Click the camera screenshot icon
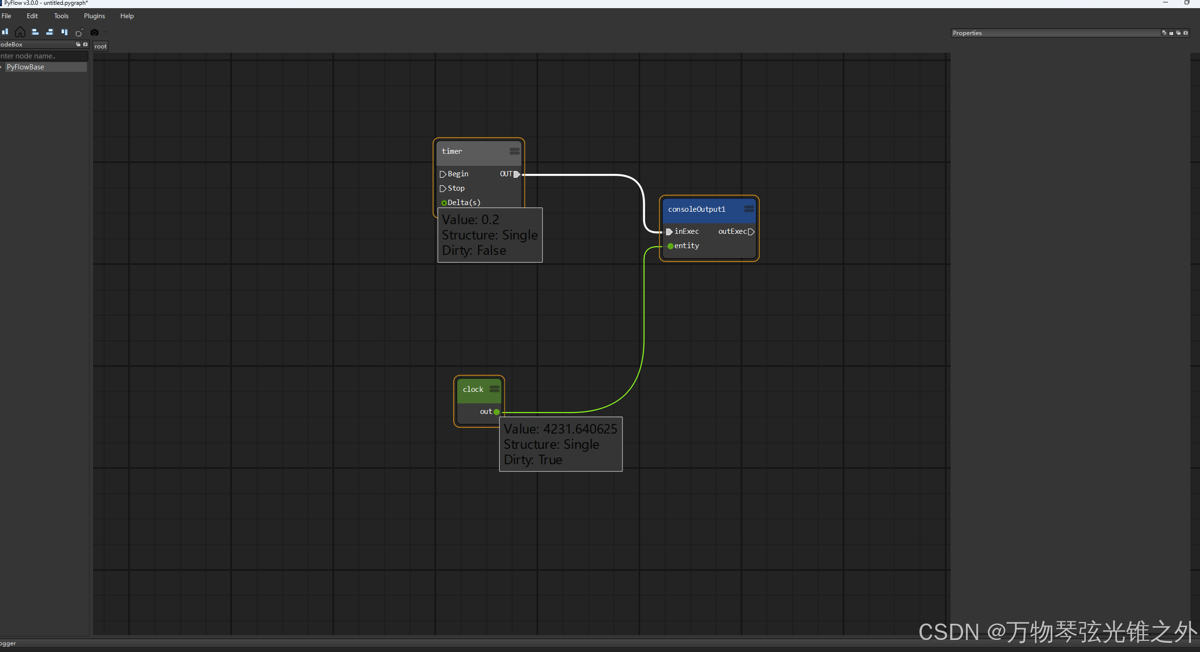This screenshot has width=1200, height=652. 94,33
